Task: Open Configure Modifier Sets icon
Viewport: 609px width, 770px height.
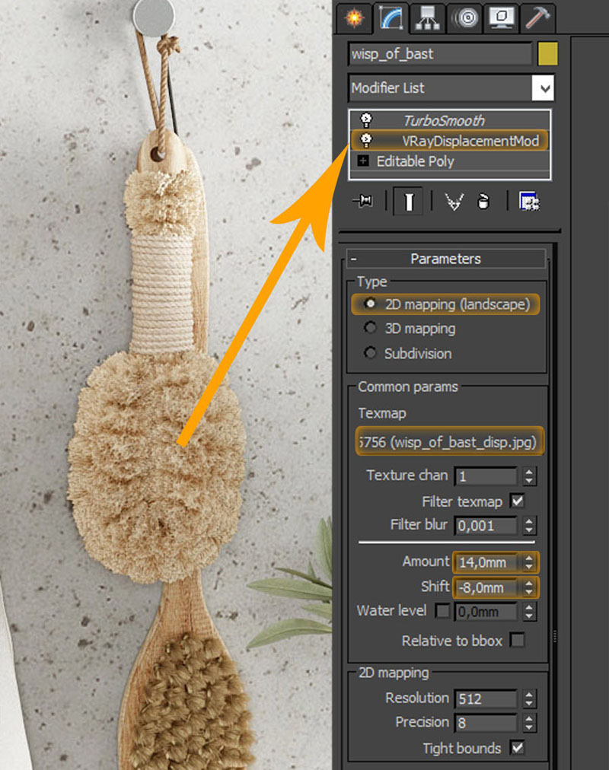Action: (529, 202)
